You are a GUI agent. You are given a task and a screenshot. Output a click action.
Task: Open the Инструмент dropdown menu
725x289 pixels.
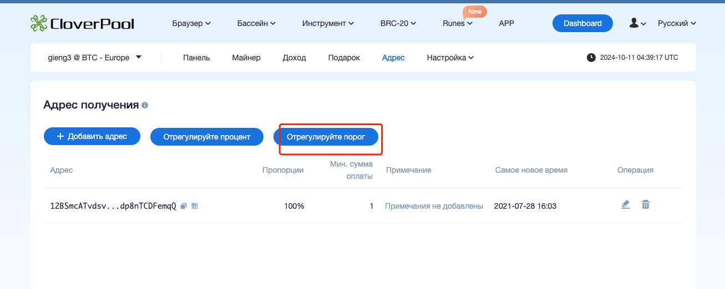tap(328, 23)
